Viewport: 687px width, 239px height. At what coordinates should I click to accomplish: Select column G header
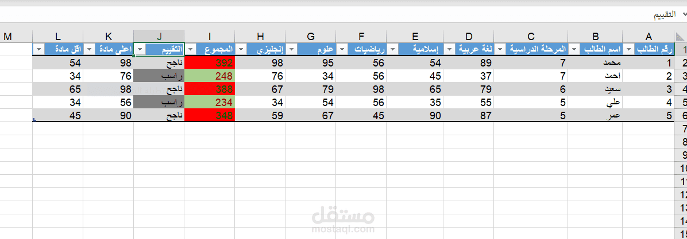[x=311, y=37]
